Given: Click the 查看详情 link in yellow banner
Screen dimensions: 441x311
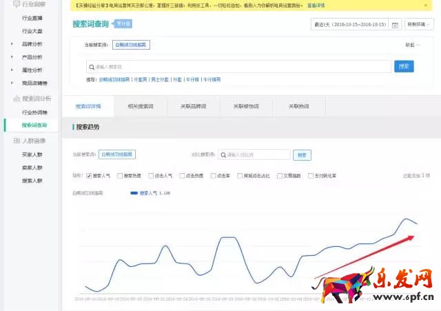Looking at the screenshot, I should click(316, 5).
